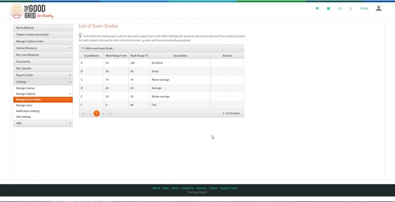Image resolution: width=395 pixels, height=202 pixels.
Task: Click The Good Grid logo
Action: point(32,11)
